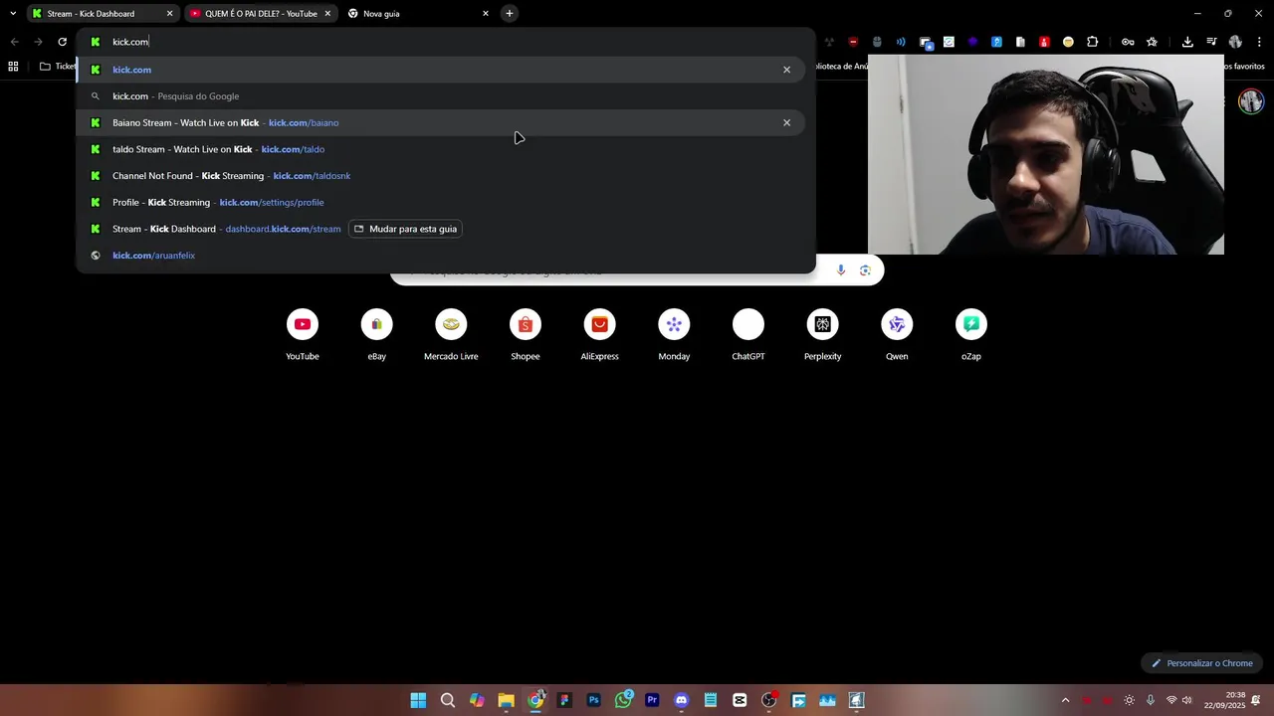This screenshot has height=716, width=1274.
Task: Open Google Lens image search
Action: click(x=865, y=270)
